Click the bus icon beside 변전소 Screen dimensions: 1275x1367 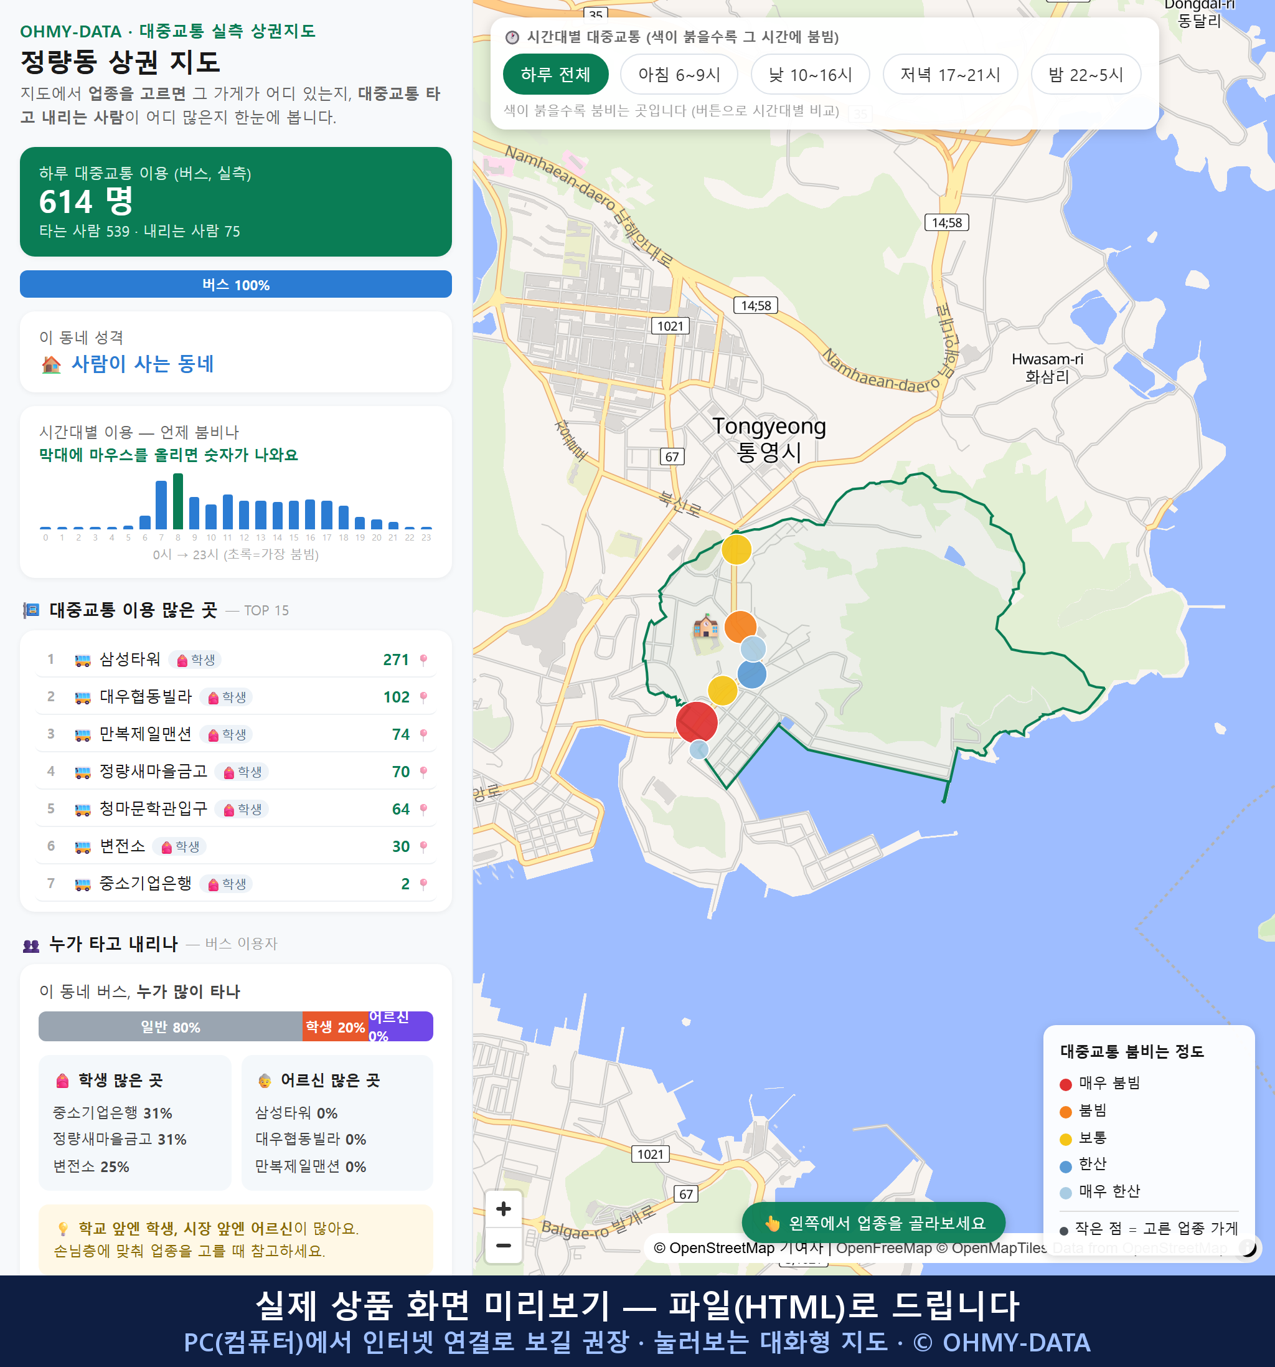(x=82, y=847)
